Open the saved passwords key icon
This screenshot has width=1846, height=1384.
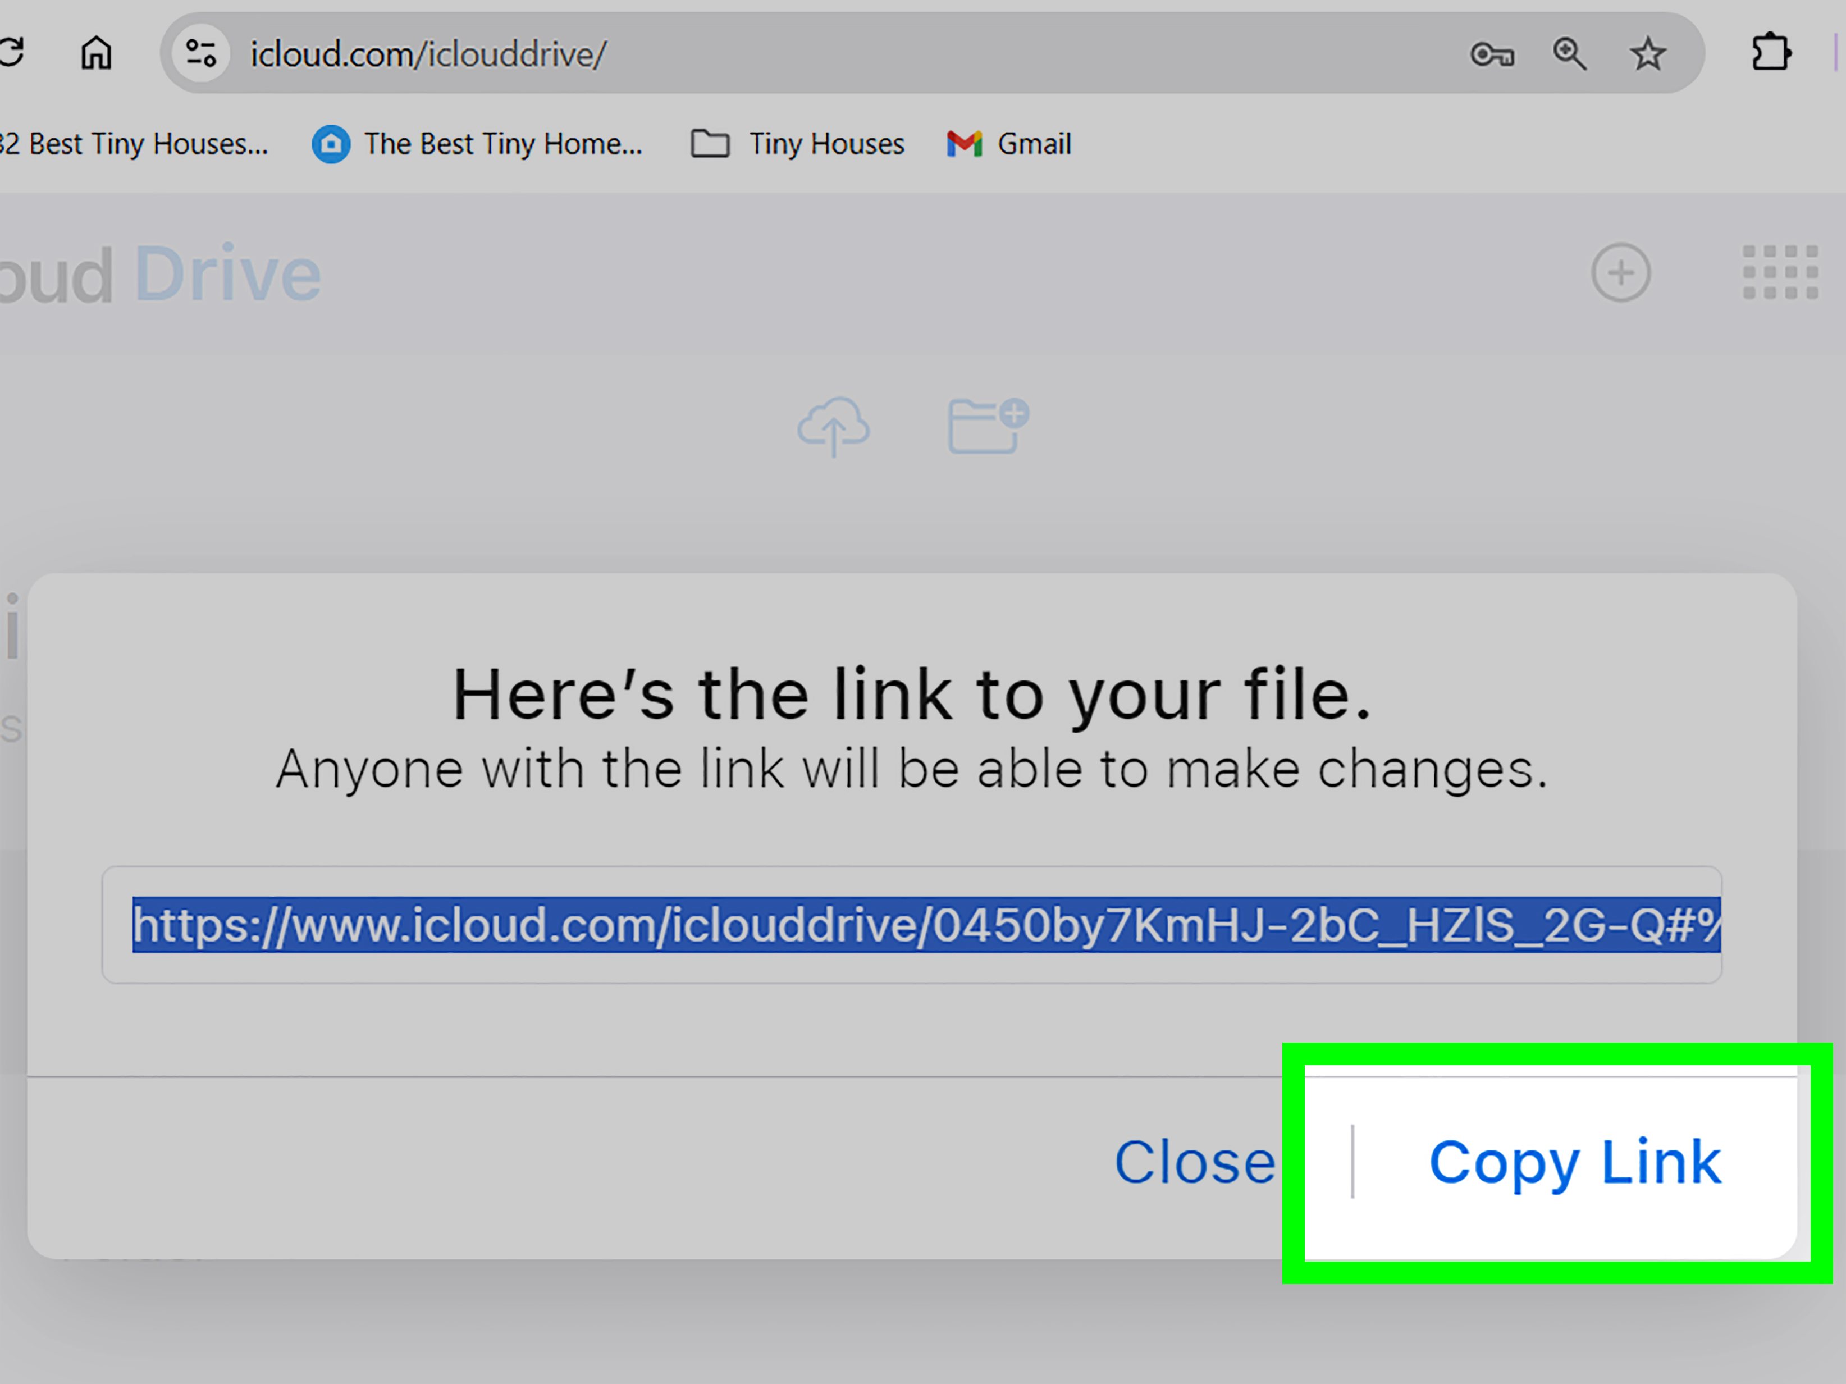click(1493, 53)
